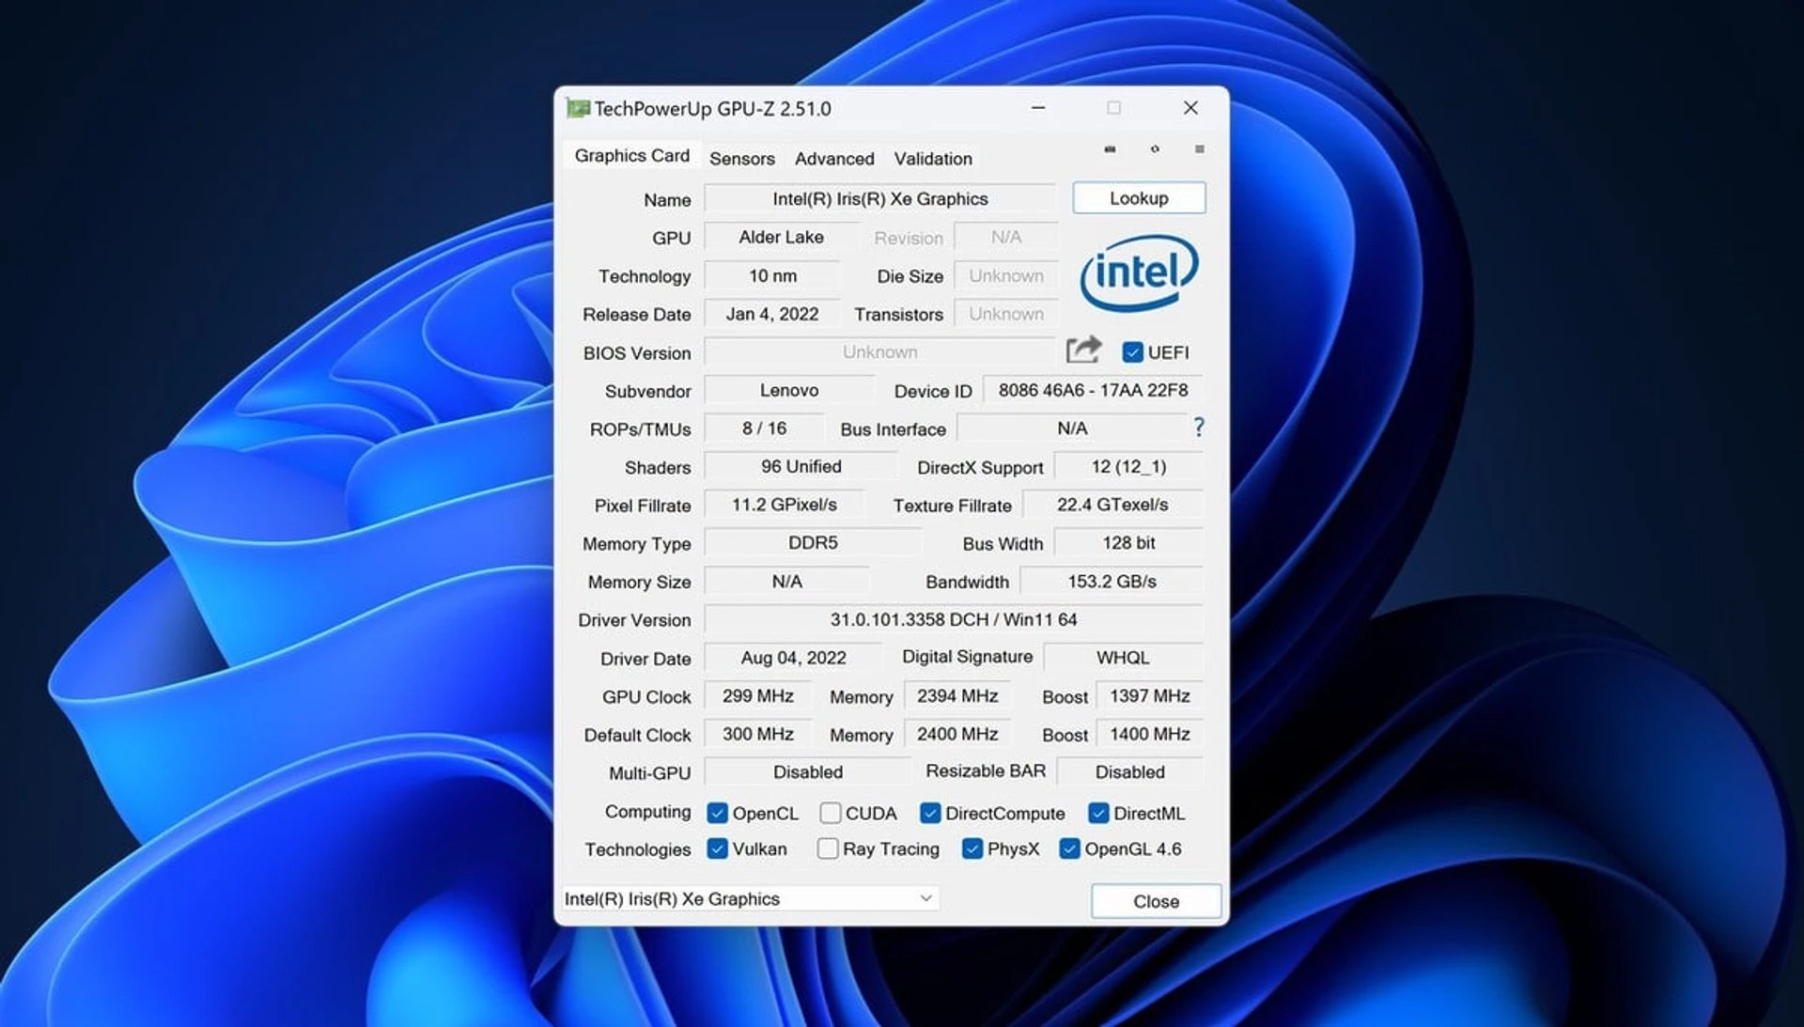Image resolution: width=1804 pixels, height=1027 pixels.
Task: Click the Intel logo
Action: (x=1139, y=272)
